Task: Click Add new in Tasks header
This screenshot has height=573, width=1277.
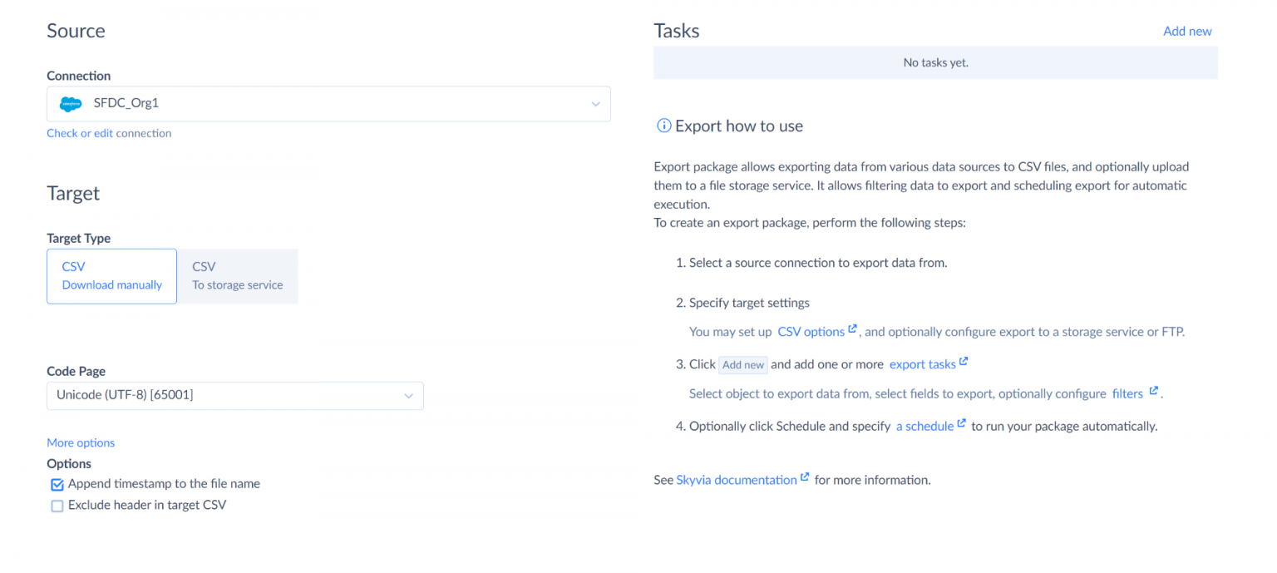Action: coord(1186,32)
